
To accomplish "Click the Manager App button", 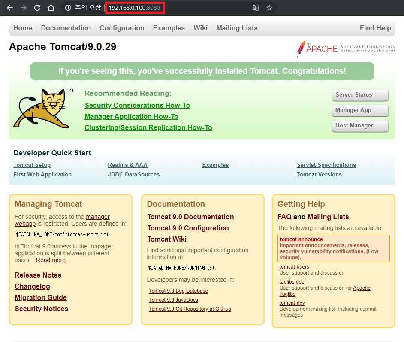I will click(360, 110).
